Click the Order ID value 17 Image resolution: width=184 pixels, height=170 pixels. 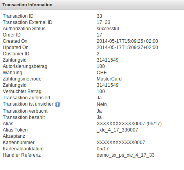[x=99, y=35]
